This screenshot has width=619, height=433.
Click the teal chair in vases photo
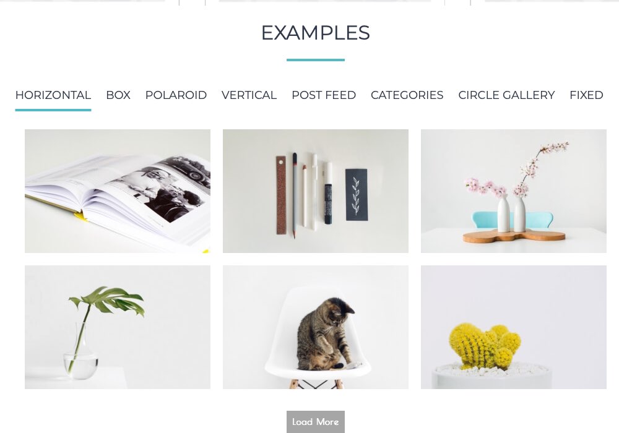(x=513, y=220)
